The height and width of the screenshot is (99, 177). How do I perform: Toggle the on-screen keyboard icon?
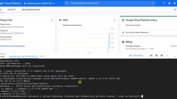coord(151,56)
